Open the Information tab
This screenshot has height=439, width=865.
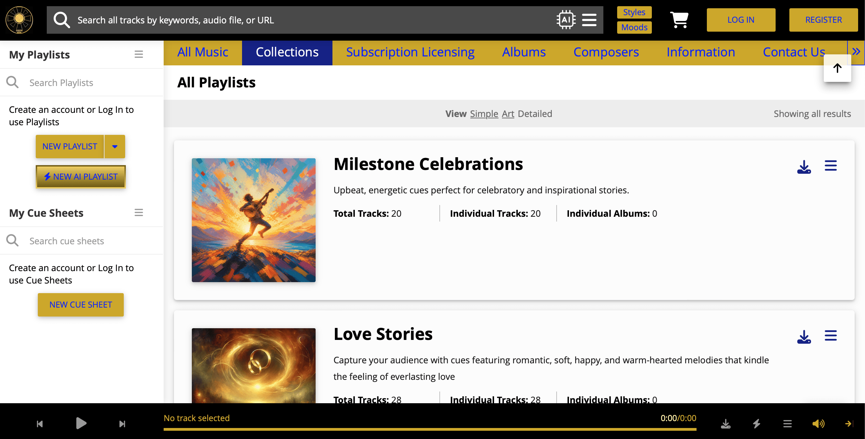(x=701, y=53)
